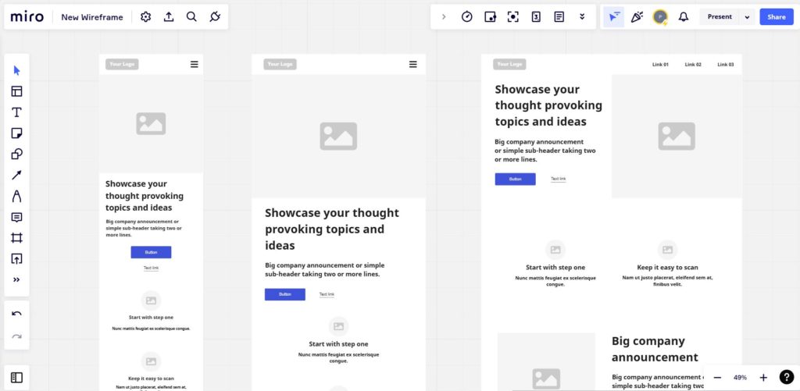800x391 pixels.
Task: Open the timer app
Action: (467, 17)
